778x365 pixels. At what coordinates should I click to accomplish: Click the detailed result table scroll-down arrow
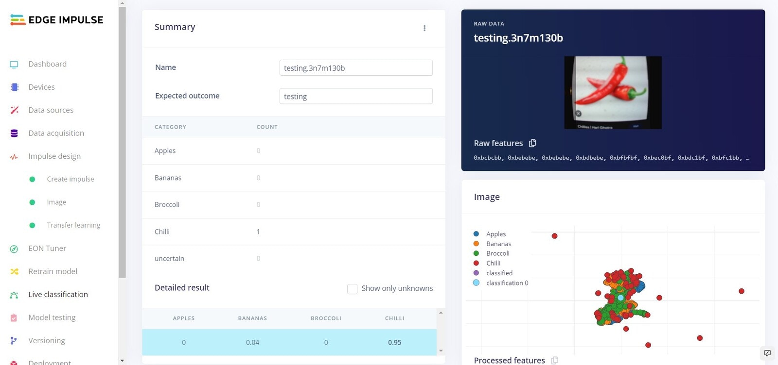(441, 350)
